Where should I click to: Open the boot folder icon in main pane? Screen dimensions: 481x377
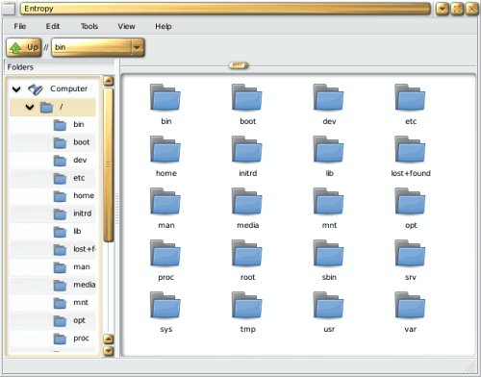[247, 97]
